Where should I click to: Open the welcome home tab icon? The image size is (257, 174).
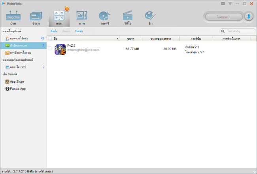(x=13, y=16)
